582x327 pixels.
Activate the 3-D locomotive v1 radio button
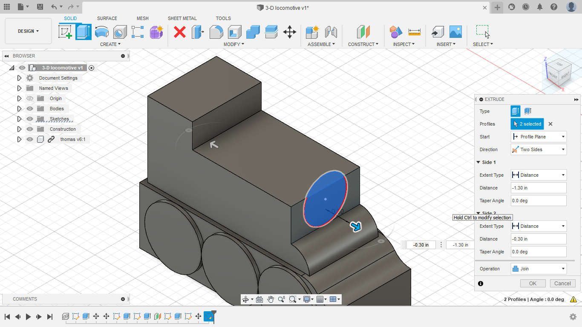(92, 68)
